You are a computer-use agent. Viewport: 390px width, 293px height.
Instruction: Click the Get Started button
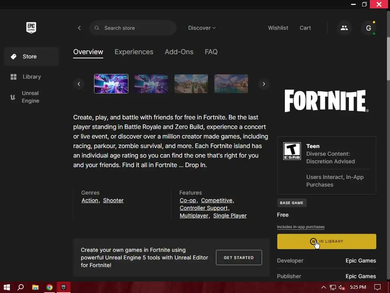239,258
